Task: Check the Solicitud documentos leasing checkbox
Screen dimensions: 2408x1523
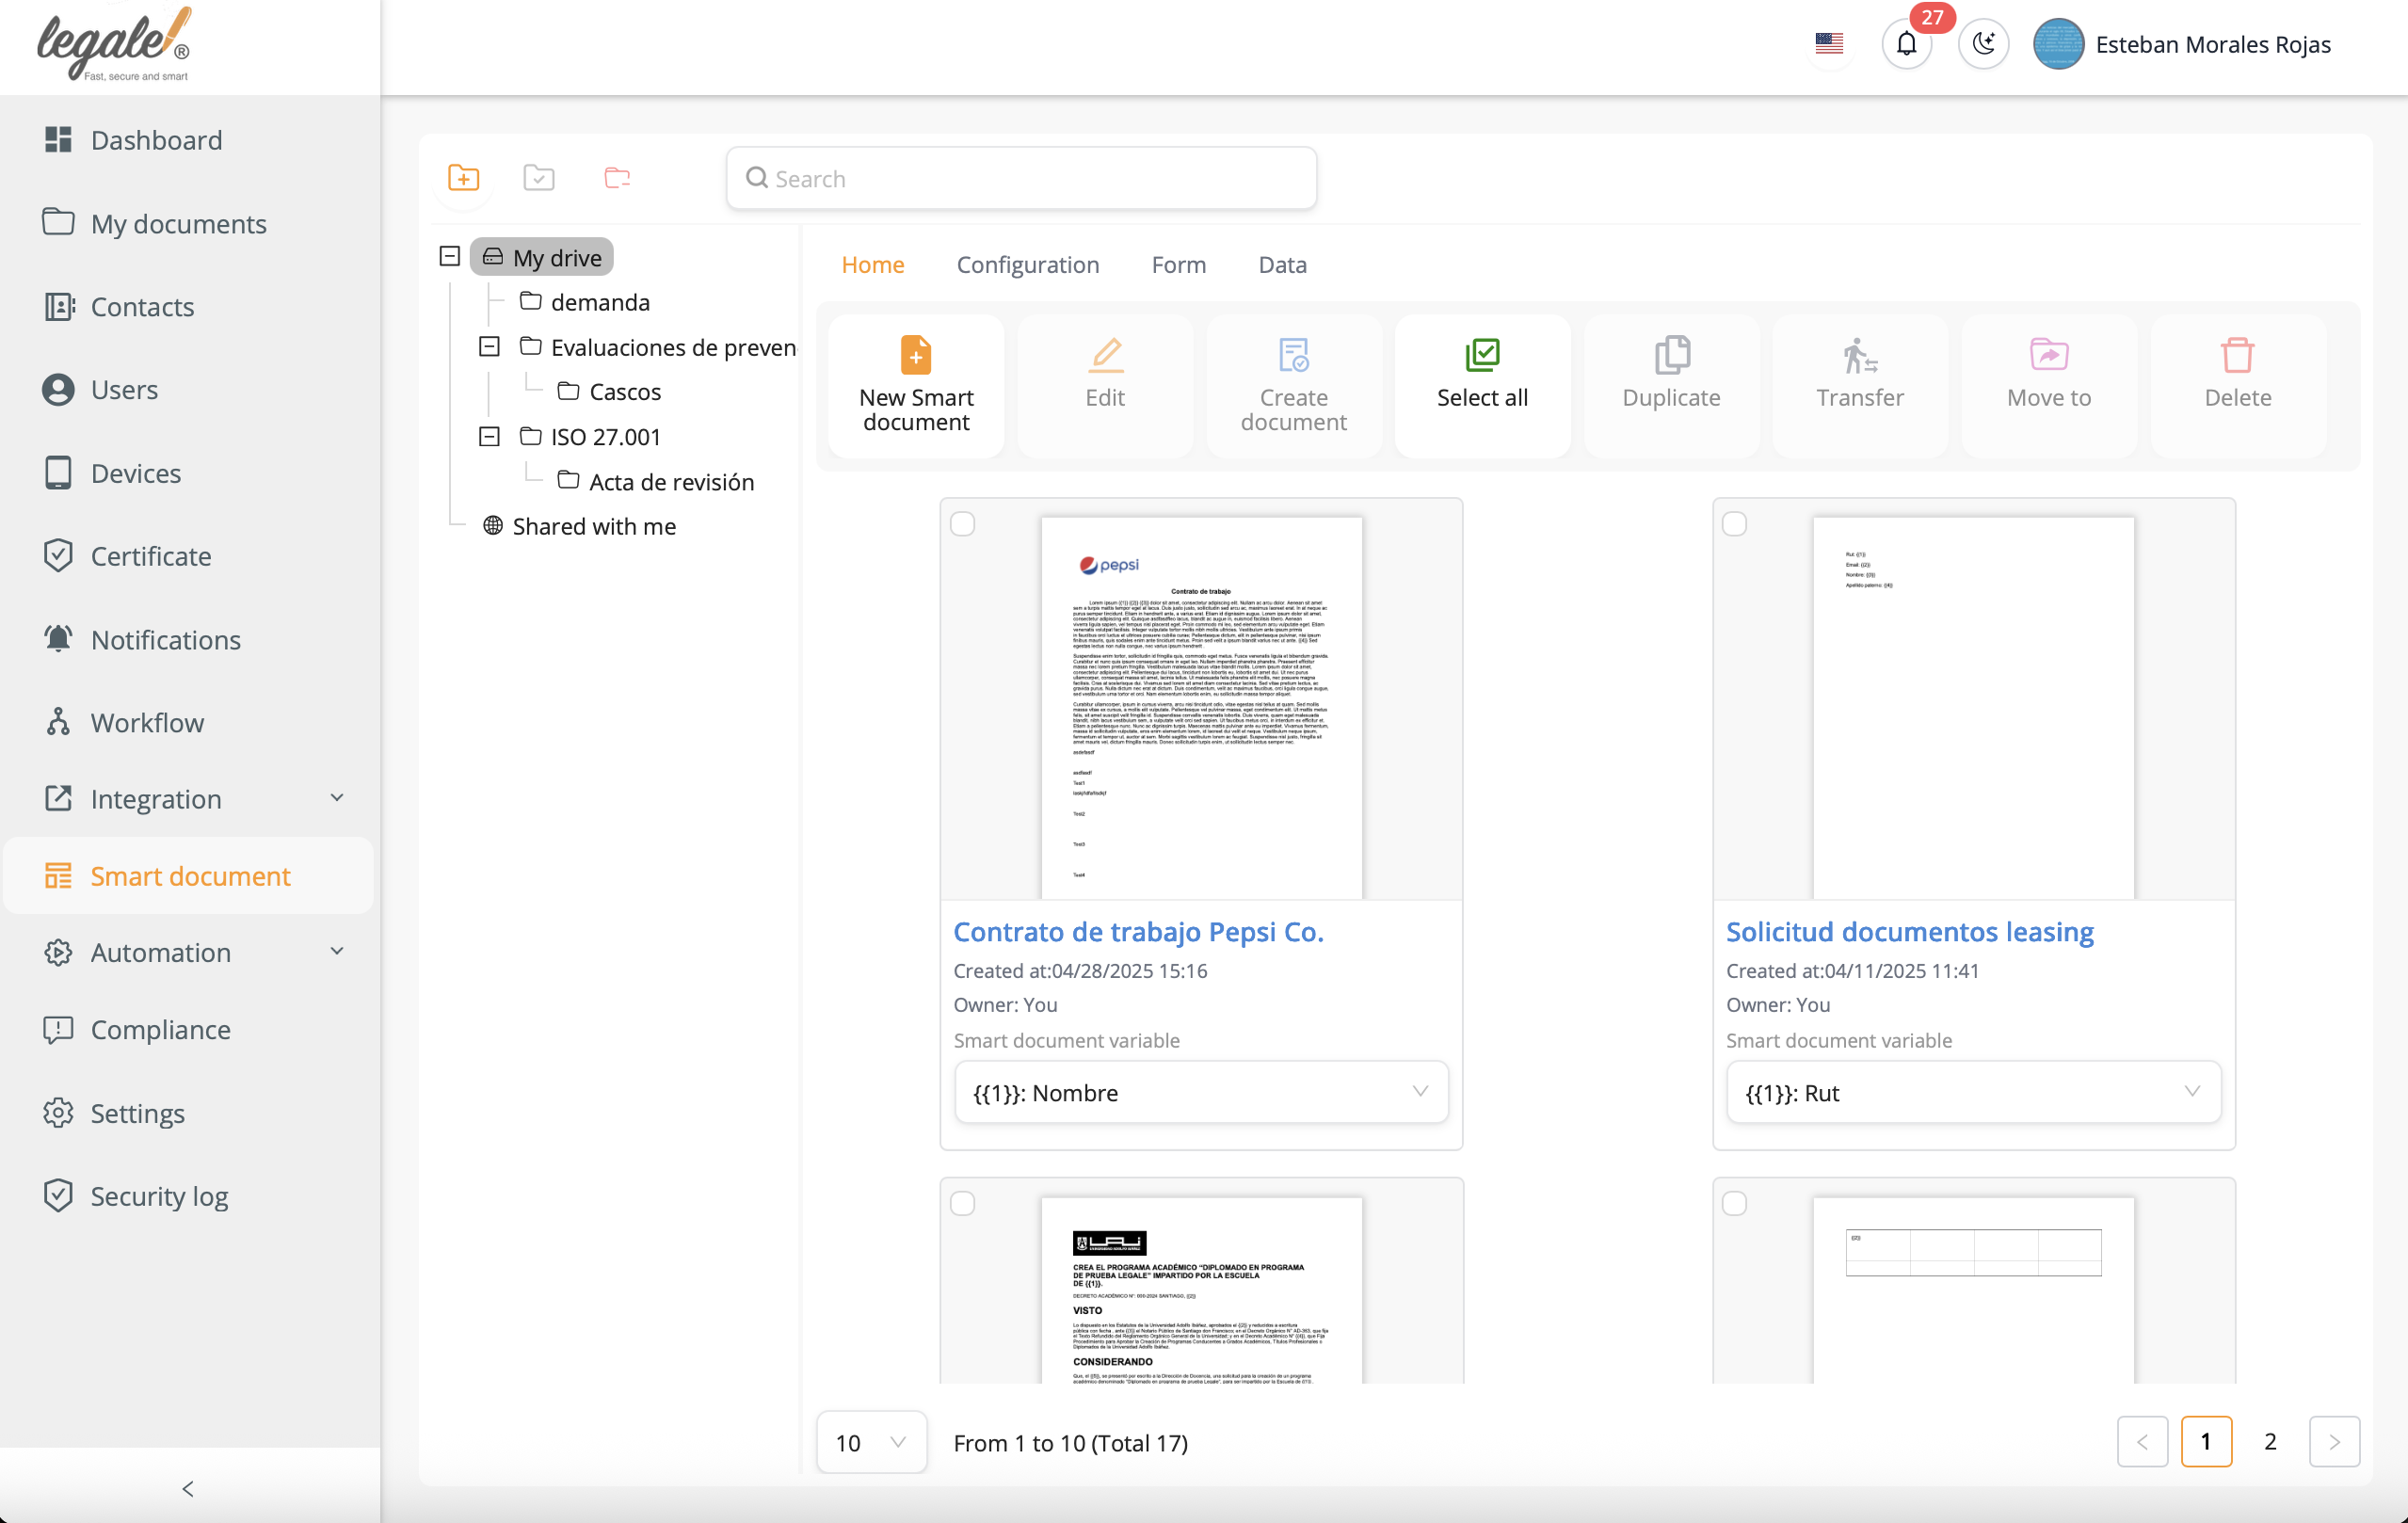Action: click(1734, 524)
